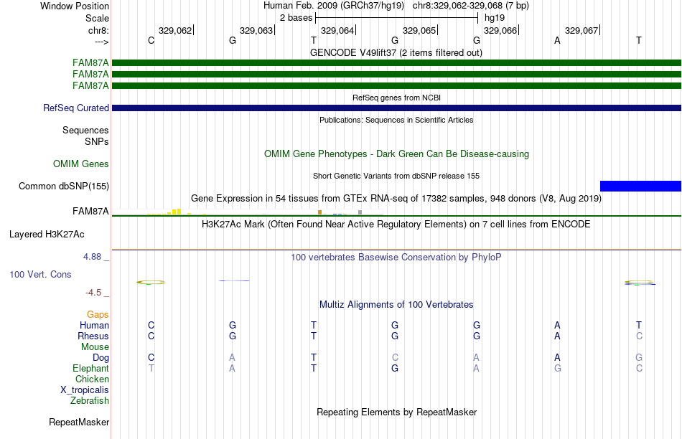Click the RepeatMasker track label

pos(79,422)
